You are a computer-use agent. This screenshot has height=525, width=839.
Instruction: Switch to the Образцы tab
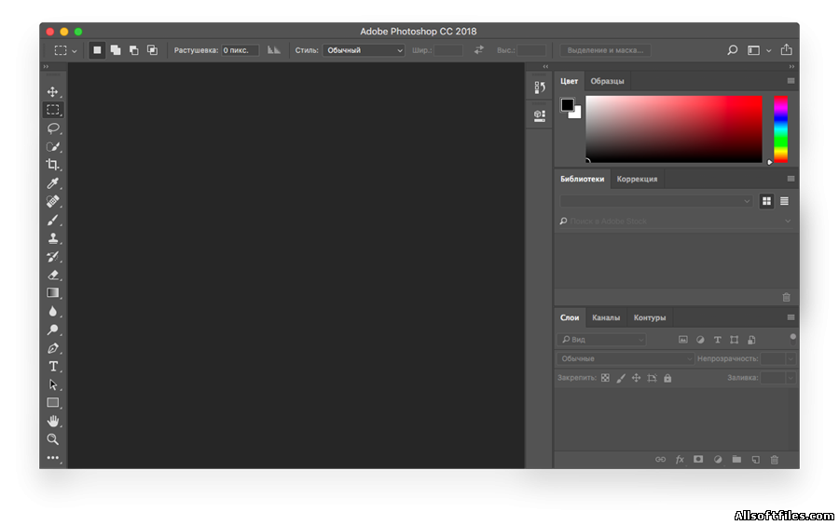[x=607, y=81]
